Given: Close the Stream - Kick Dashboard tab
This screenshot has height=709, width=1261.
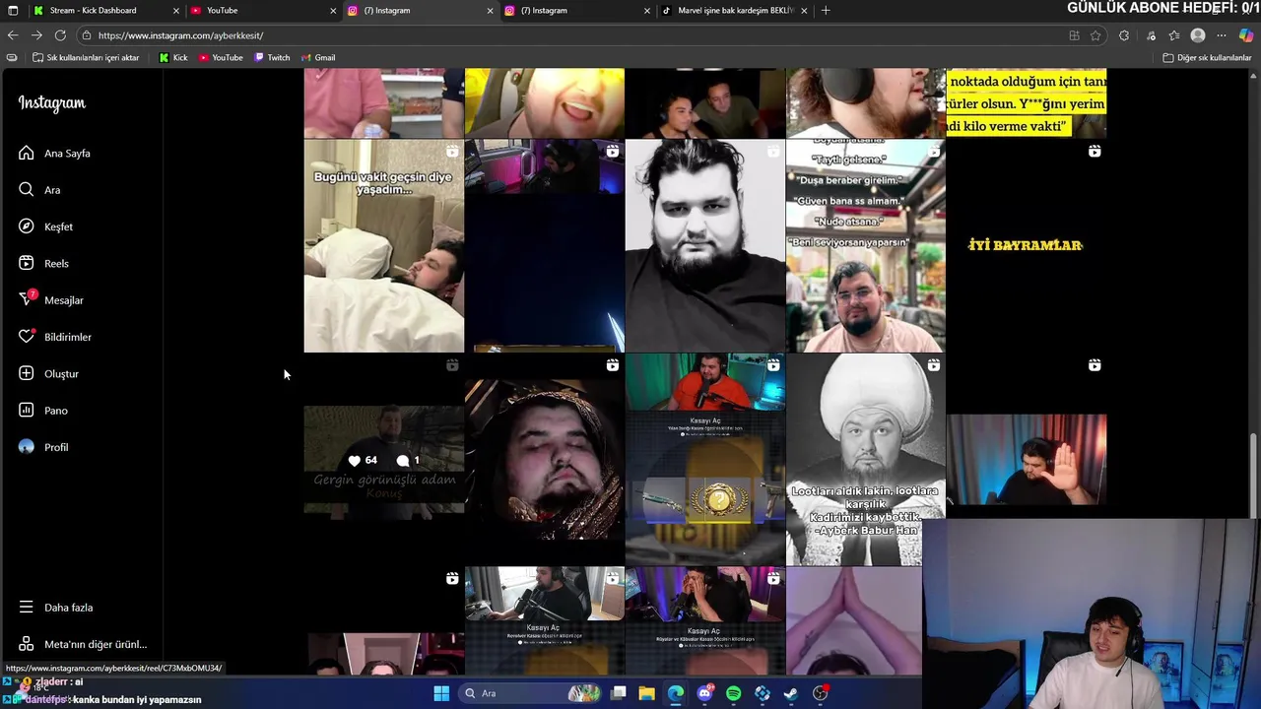Looking at the screenshot, I should 176,10.
